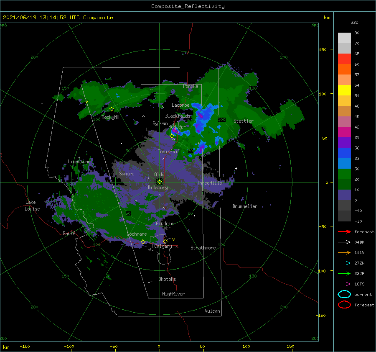Viewport: 376px width, 352px height.
Task: Click the magenta 18TS arrow icon
Action: pyautogui.click(x=344, y=284)
